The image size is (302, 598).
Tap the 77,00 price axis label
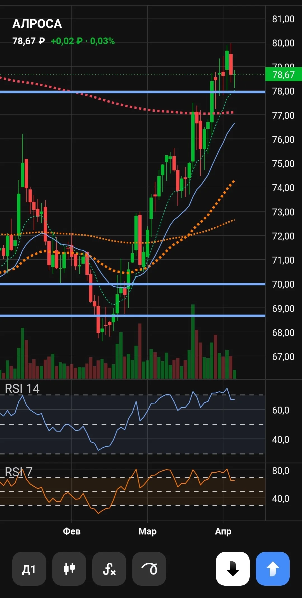coord(283,115)
